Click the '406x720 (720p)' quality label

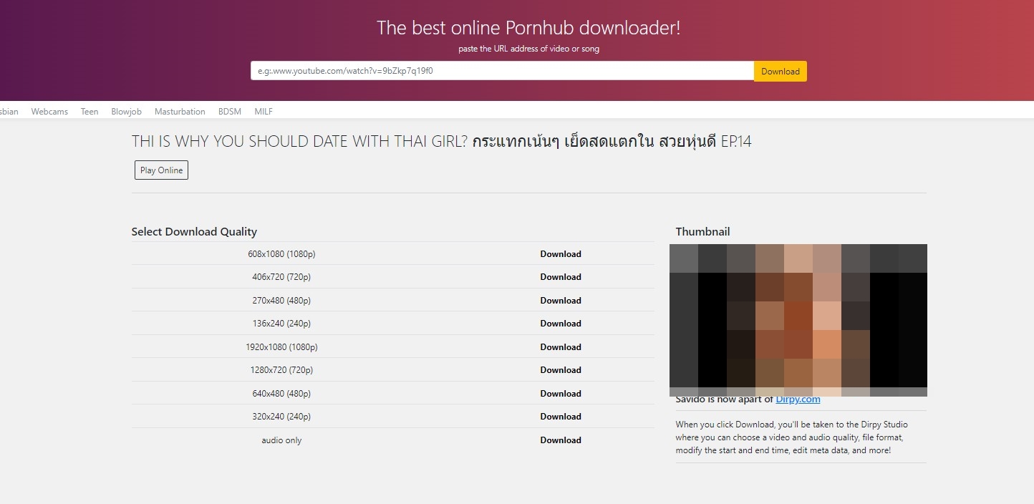(x=281, y=277)
